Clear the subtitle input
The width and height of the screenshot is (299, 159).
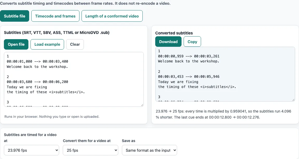point(75,44)
